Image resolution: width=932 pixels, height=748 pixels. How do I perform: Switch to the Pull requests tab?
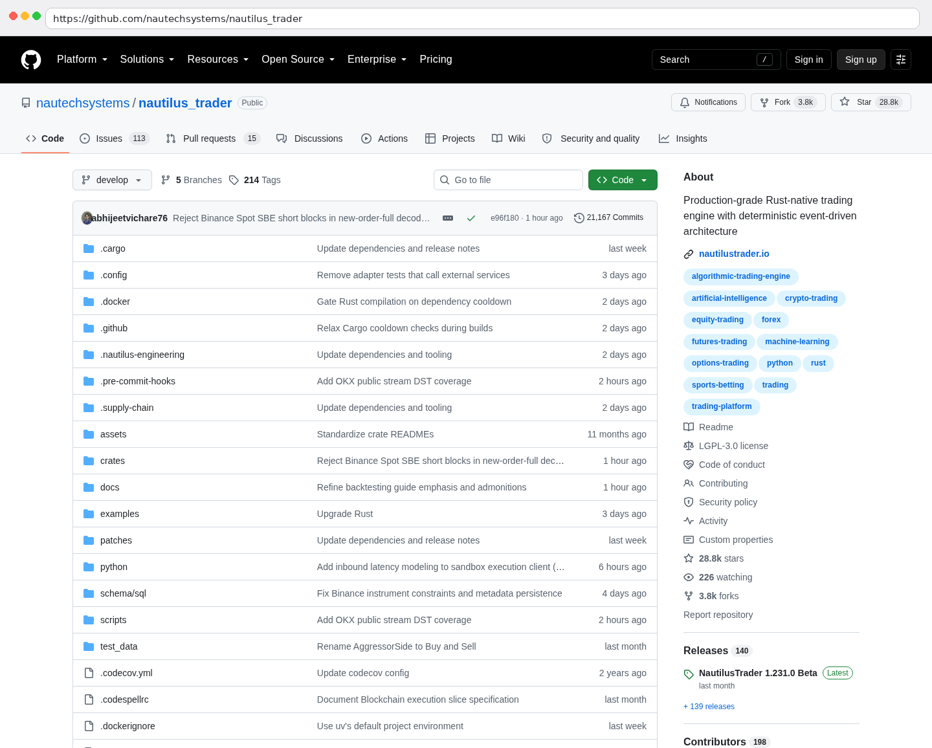[x=213, y=138]
